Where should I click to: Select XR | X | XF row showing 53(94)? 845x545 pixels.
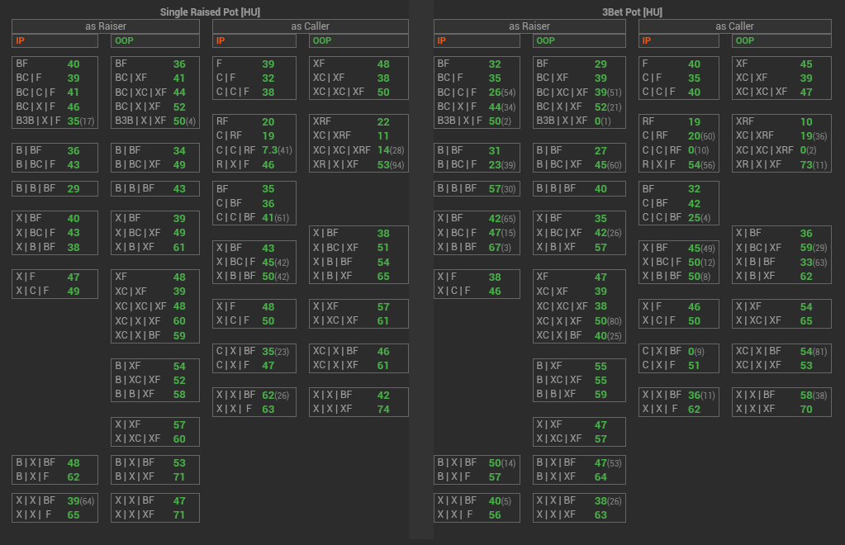pos(358,164)
